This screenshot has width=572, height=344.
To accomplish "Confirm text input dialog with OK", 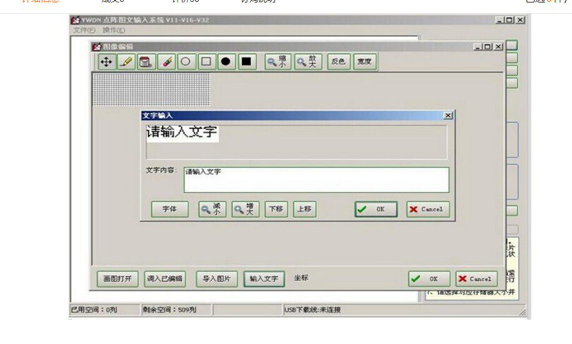I will [376, 209].
